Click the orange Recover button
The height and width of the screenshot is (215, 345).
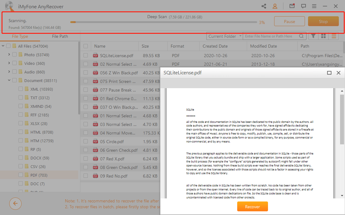pyautogui.click(x=252, y=206)
